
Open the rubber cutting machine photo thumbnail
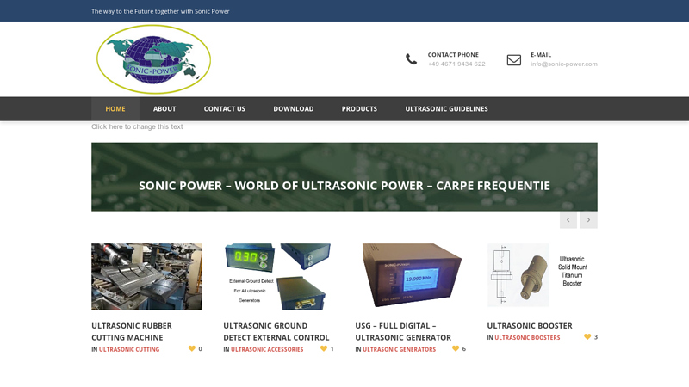(146, 277)
